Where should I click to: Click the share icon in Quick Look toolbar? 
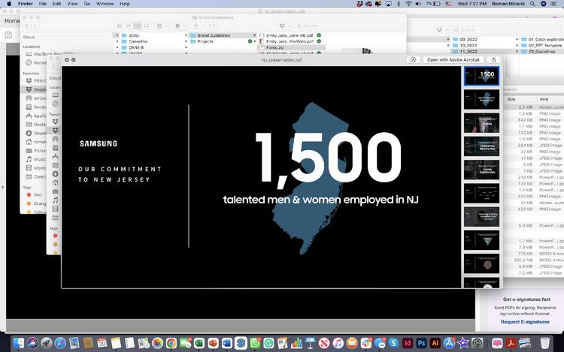pos(493,59)
